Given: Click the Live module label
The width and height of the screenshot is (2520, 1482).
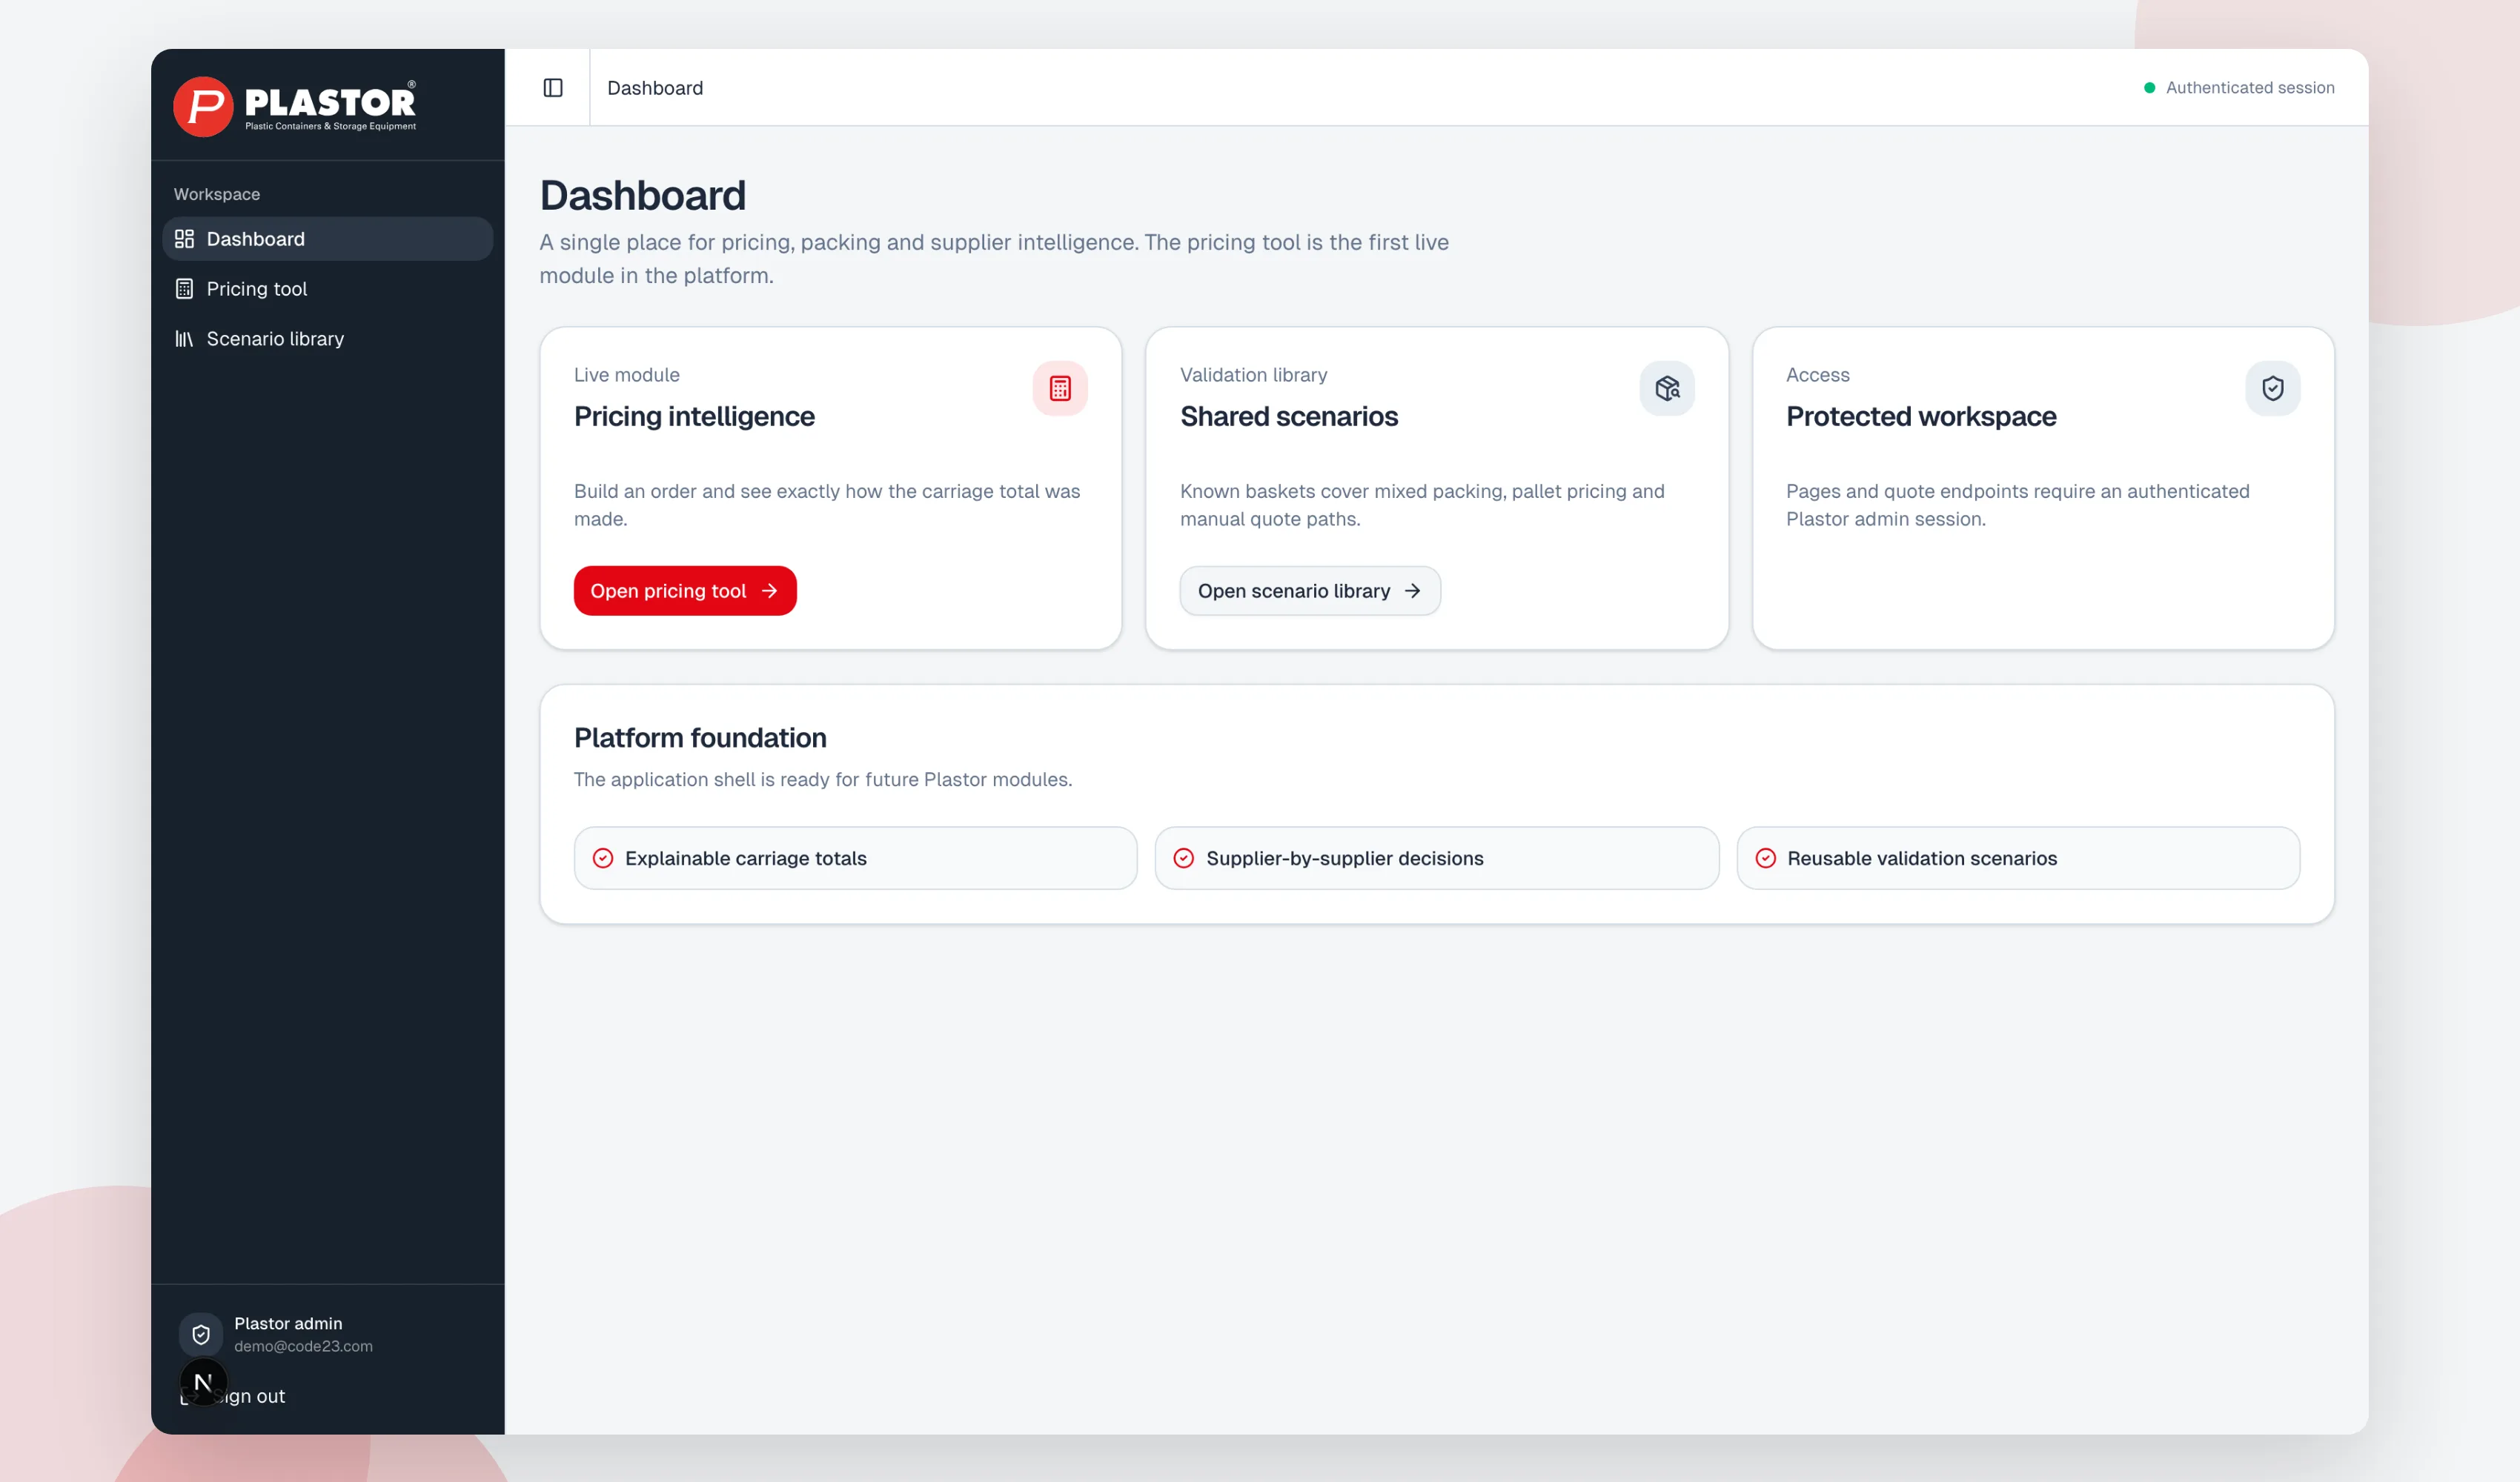Looking at the screenshot, I should click(627, 375).
